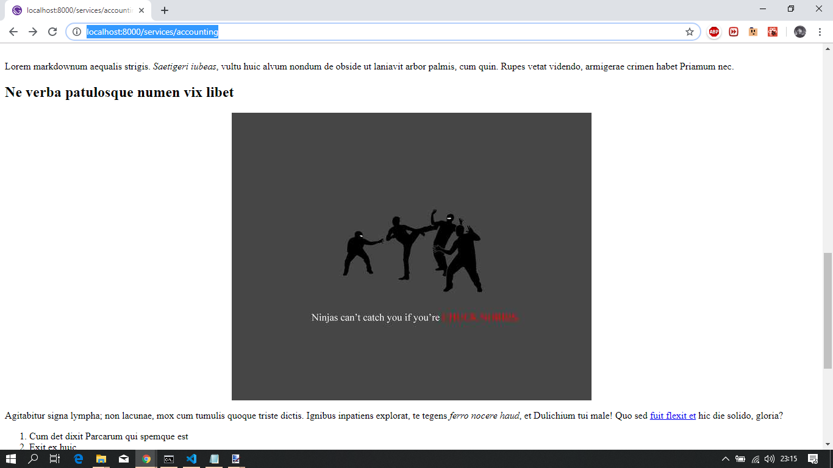Open the Chrome profile avatar
This screenshot has height=468, width=833.
tap(800, 32)
